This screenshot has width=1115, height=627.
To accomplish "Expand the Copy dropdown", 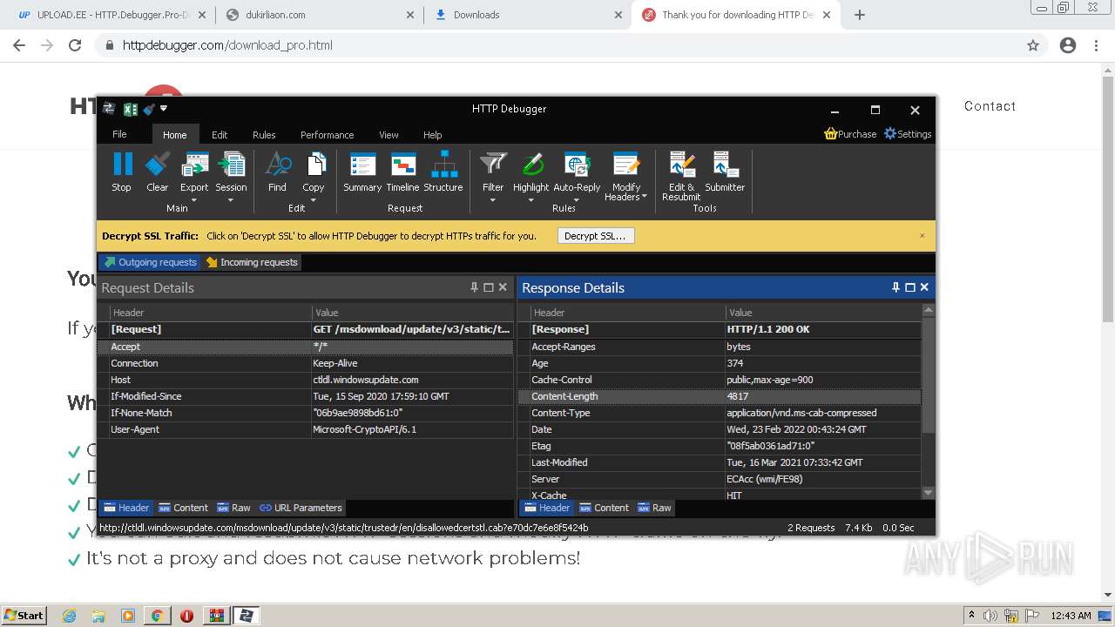I will 314,199.
